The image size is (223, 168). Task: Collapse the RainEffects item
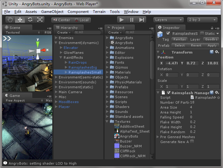[61, 58]
